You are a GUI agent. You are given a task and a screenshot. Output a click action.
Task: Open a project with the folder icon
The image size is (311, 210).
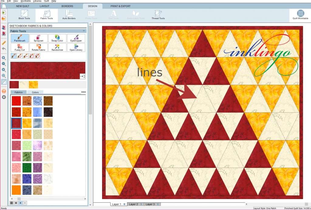4,19
